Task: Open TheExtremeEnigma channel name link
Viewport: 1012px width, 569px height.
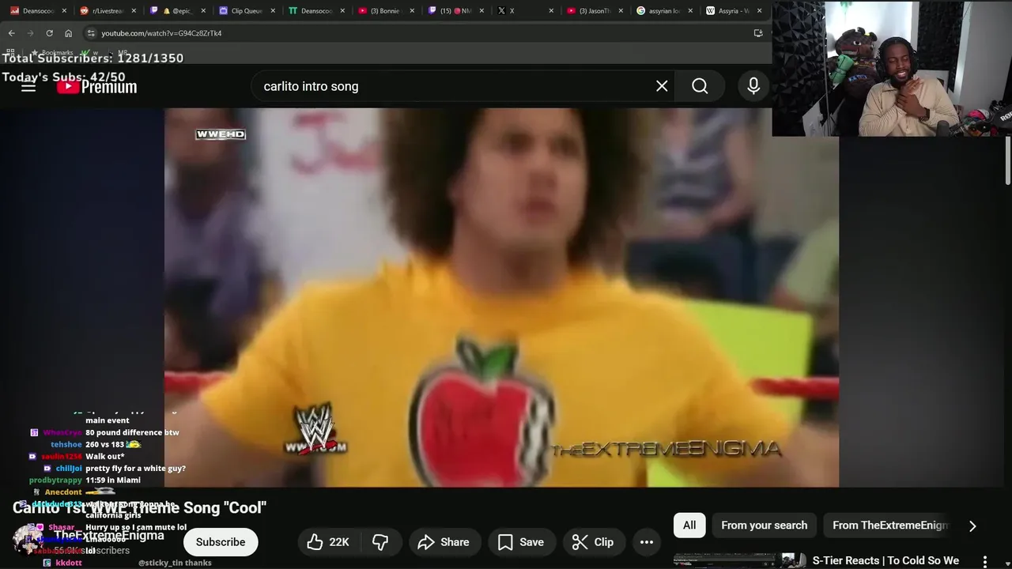Action: tap(109, 536)
